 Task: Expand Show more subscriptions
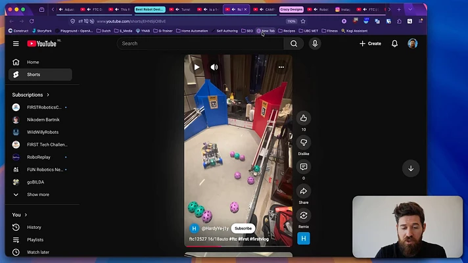40,195
